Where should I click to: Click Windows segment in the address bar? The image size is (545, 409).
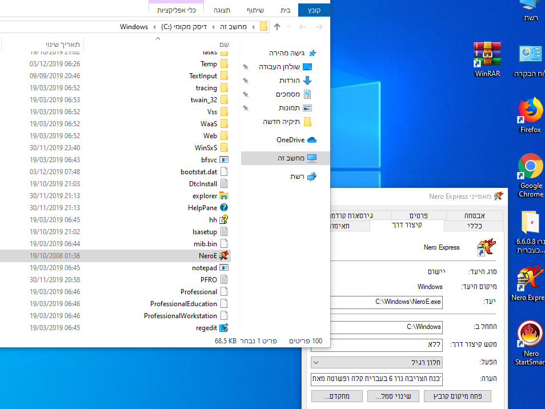(x=134, y=27)
